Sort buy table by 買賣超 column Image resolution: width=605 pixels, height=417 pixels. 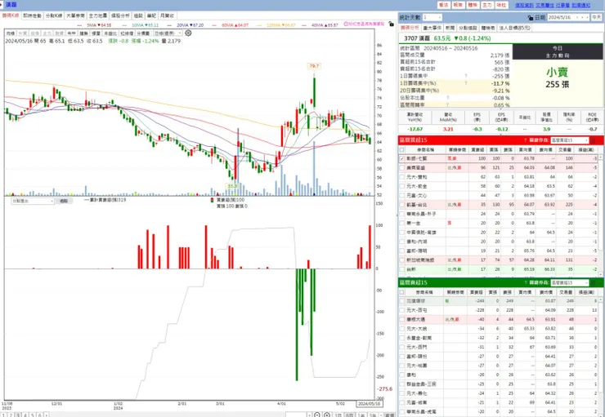pos(477,150)
